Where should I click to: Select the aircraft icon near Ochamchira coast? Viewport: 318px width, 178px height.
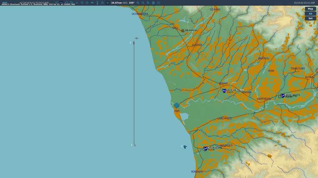(x=136, y=38)
